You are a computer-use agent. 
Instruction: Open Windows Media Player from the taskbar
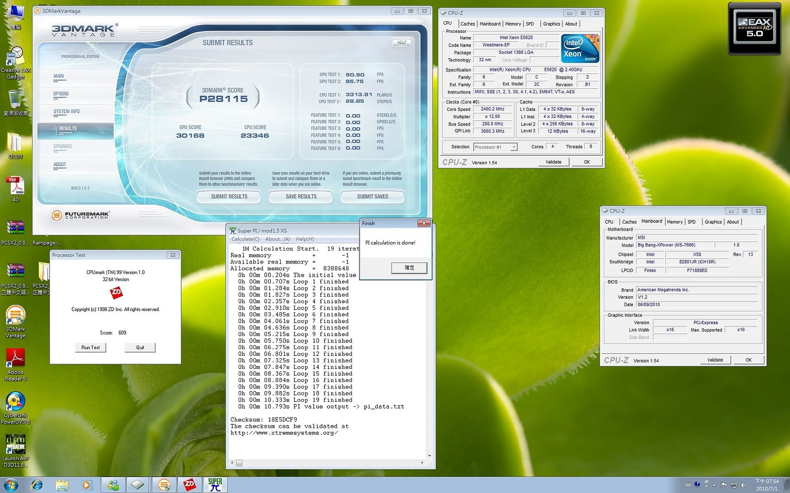click(87, 485)
